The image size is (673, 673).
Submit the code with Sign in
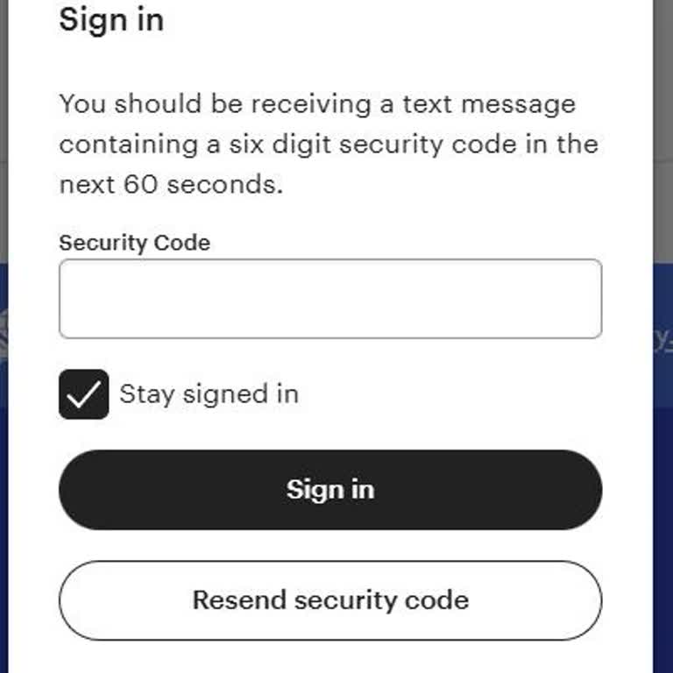point(329,489)
